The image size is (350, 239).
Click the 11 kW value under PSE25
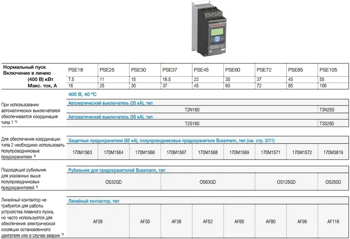coord(102,79)
